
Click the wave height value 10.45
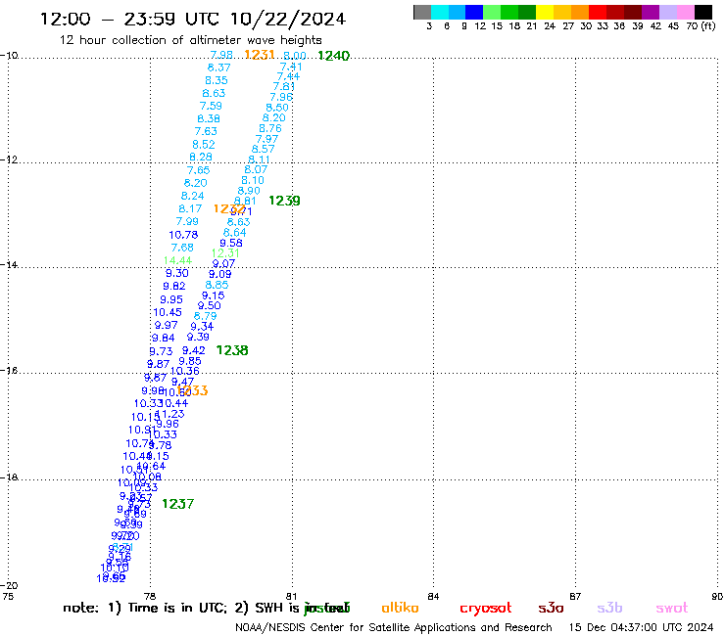click(168, 313)
